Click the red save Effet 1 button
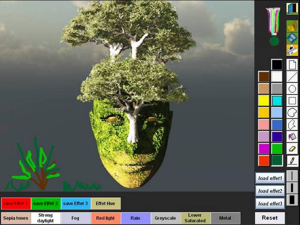300x225 pixels. [x=16, y=204]
